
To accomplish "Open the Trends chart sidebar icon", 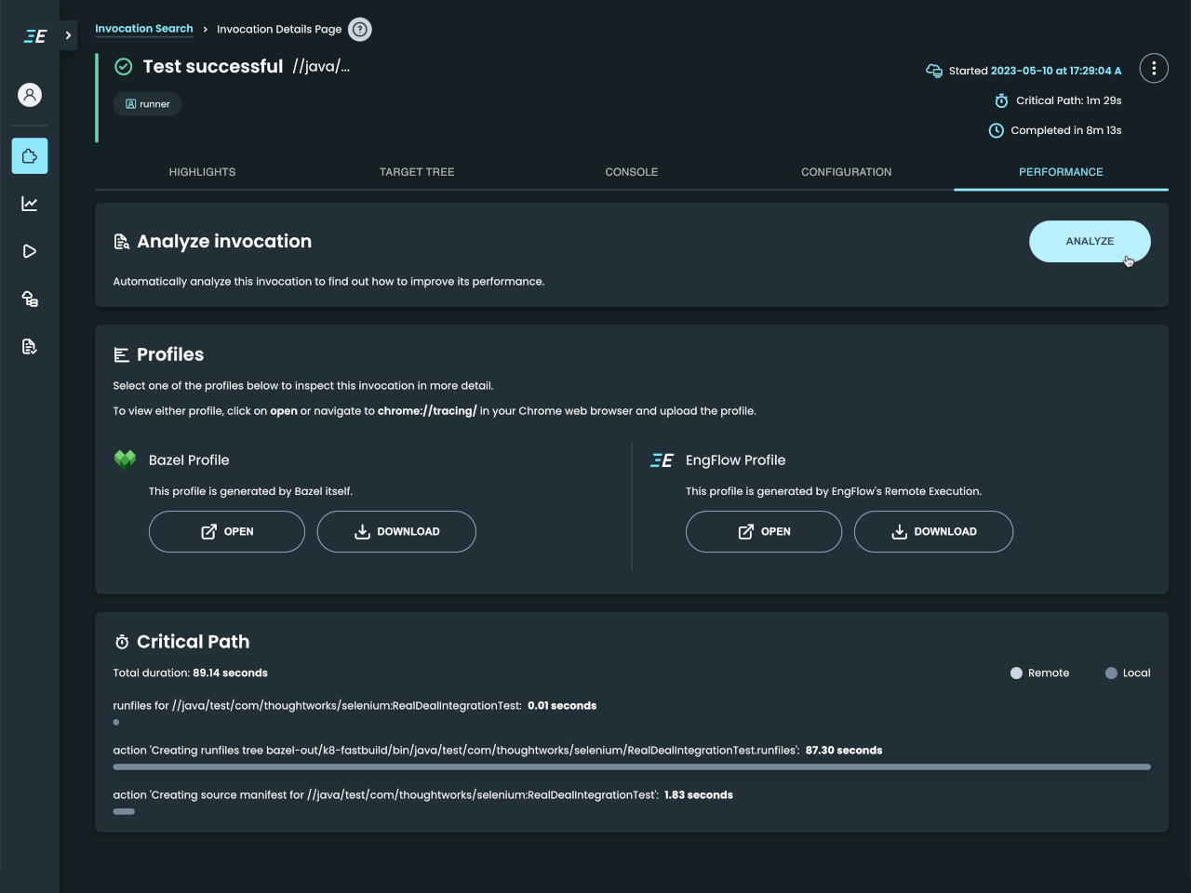I will [29, 204].
